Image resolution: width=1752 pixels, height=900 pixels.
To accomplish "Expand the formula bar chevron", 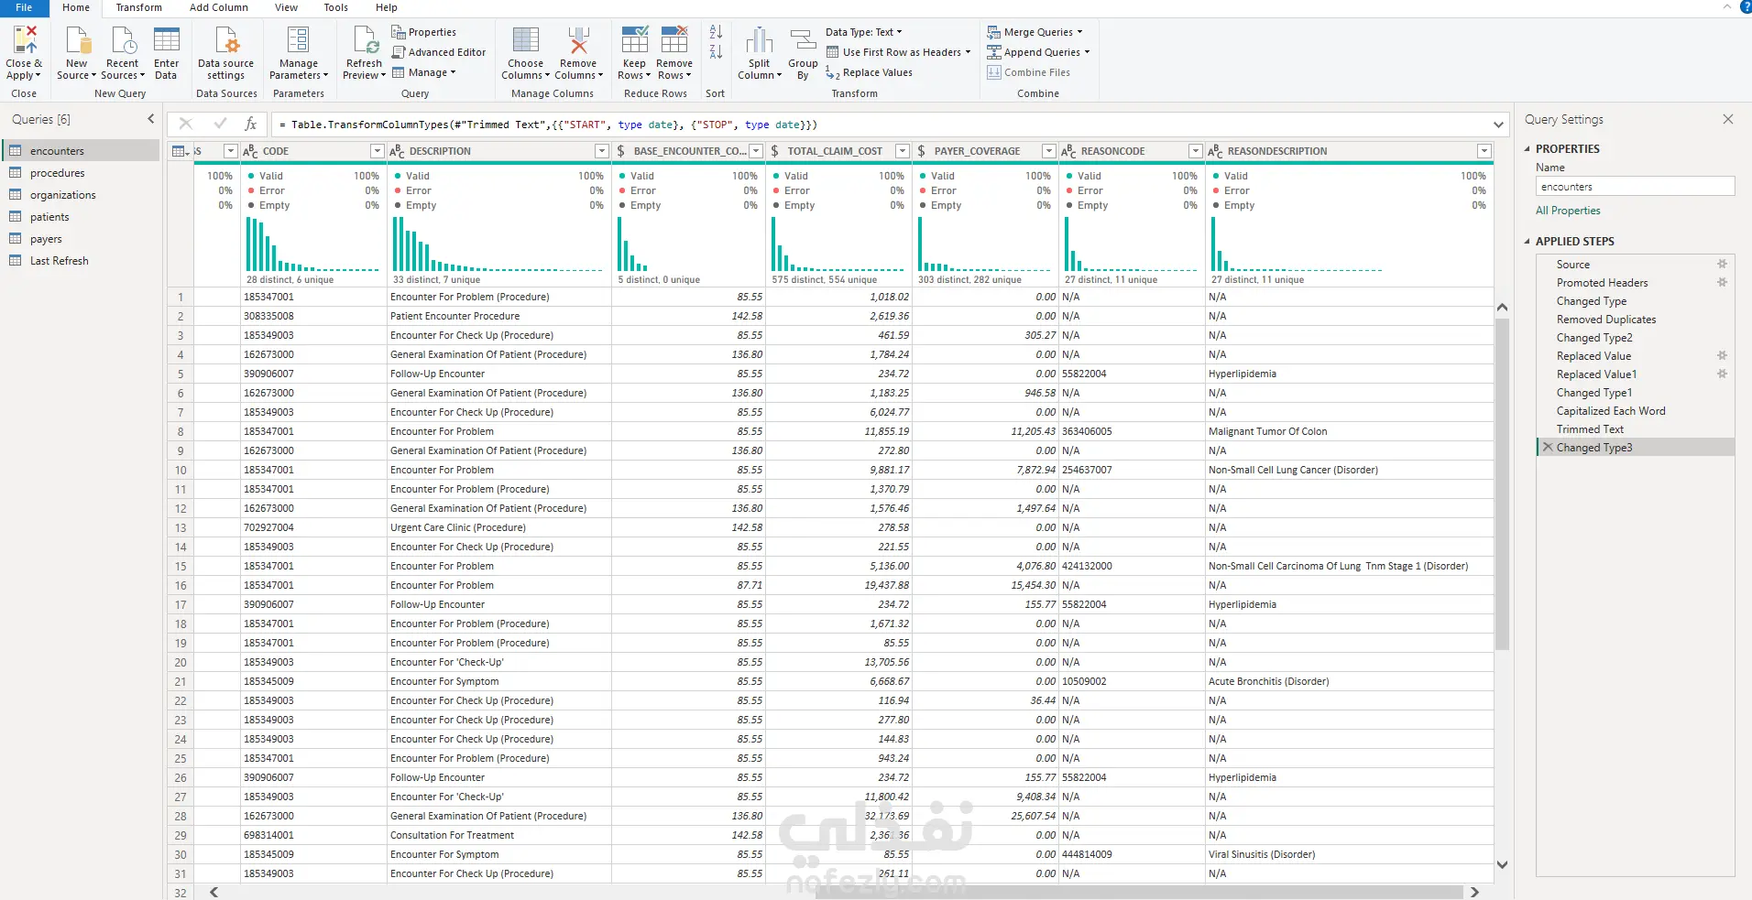I will pos(1498,125).
